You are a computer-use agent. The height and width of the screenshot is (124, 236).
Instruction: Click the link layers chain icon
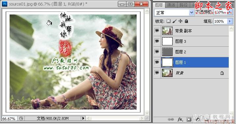[171, 119]
